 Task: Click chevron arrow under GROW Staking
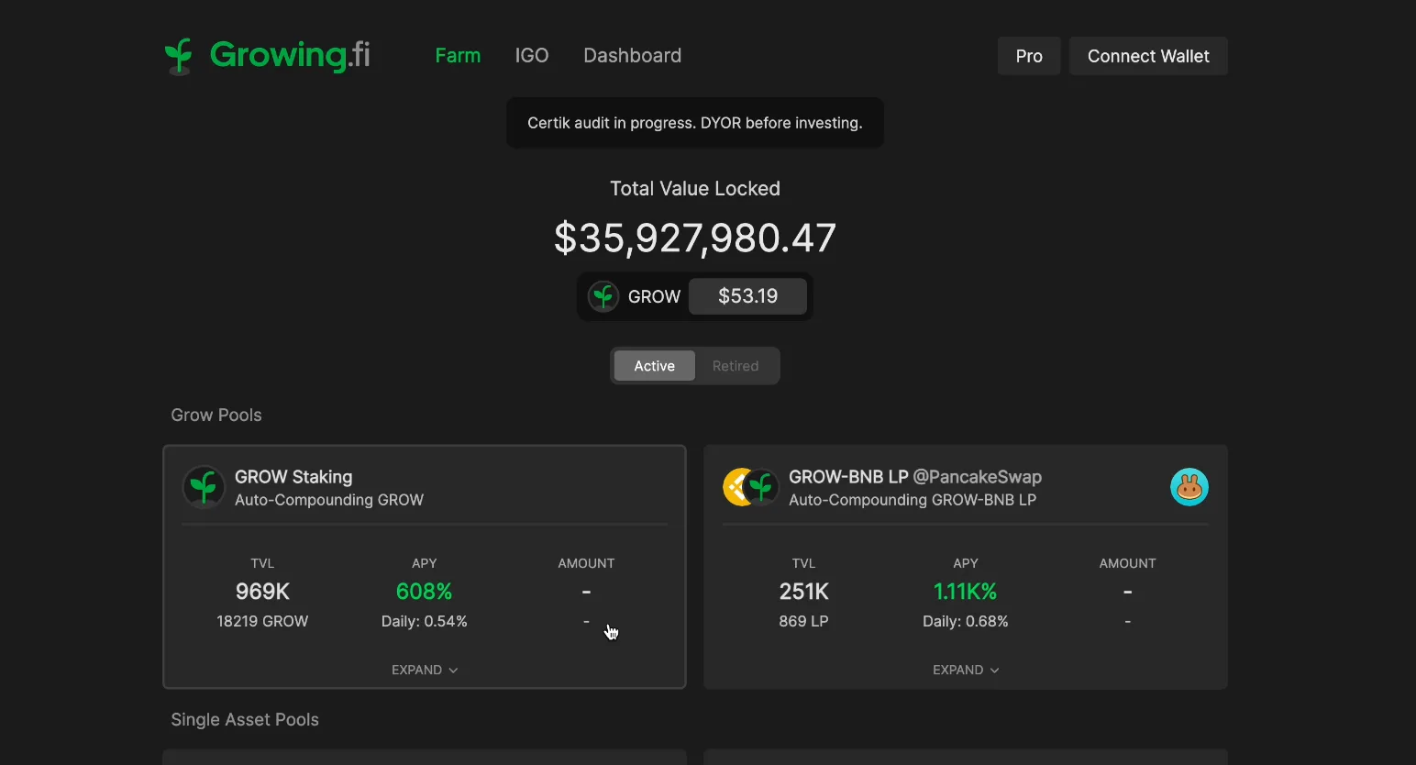(453, 671)
